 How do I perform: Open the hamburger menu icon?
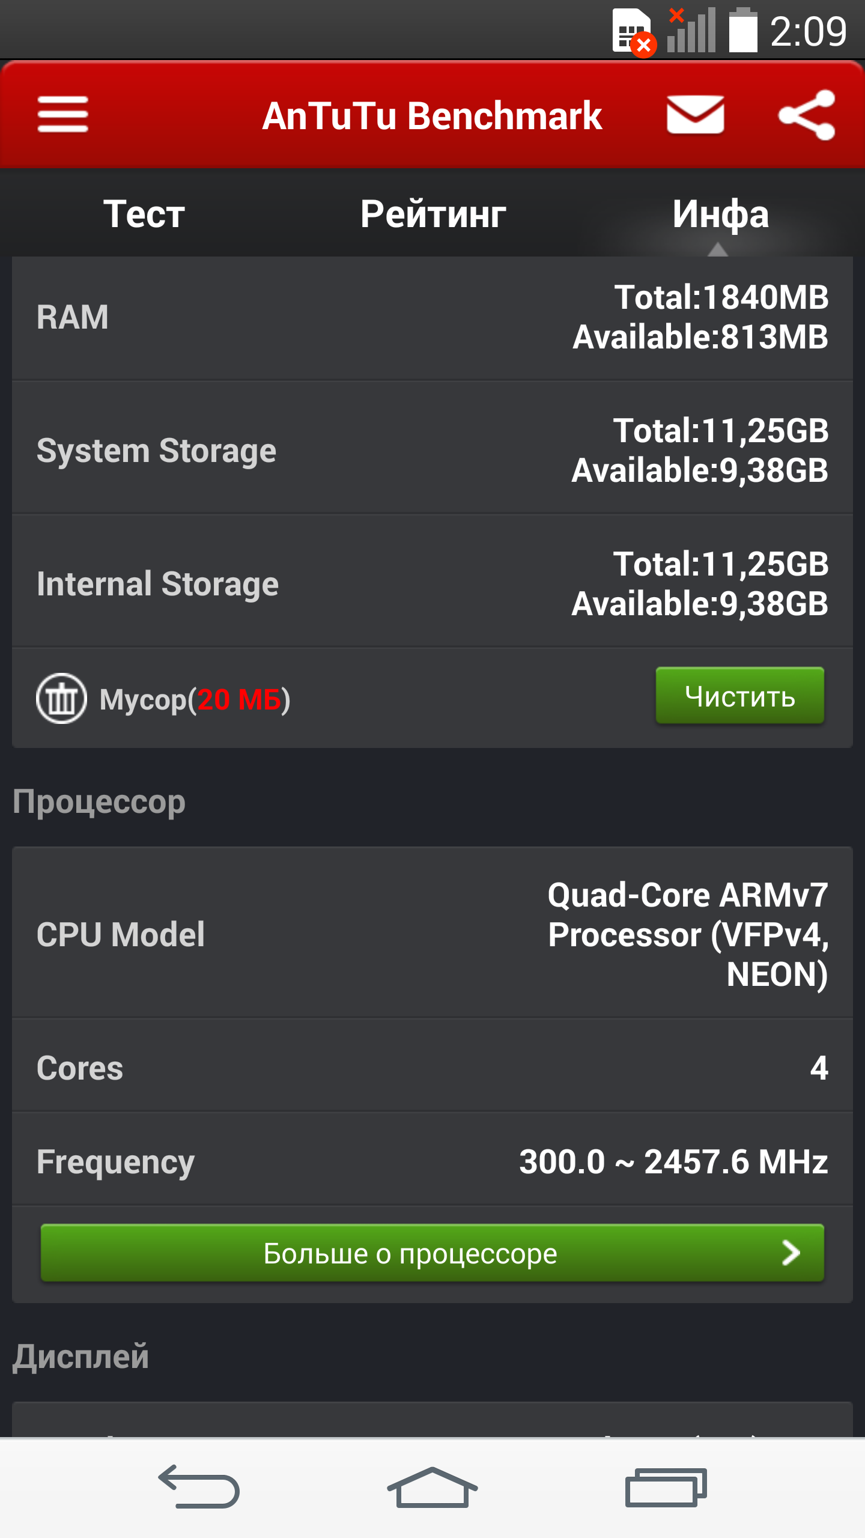click(62, 114)
